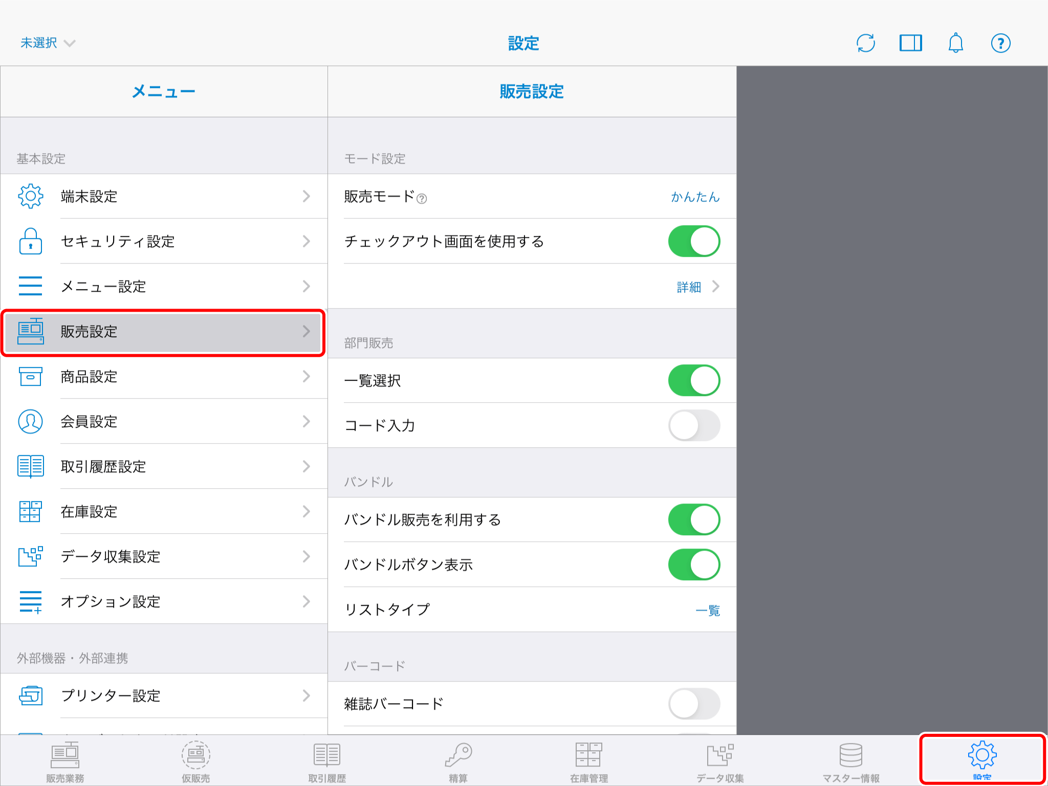Switch to 在庫管理 bottom tab

(589, 762)
